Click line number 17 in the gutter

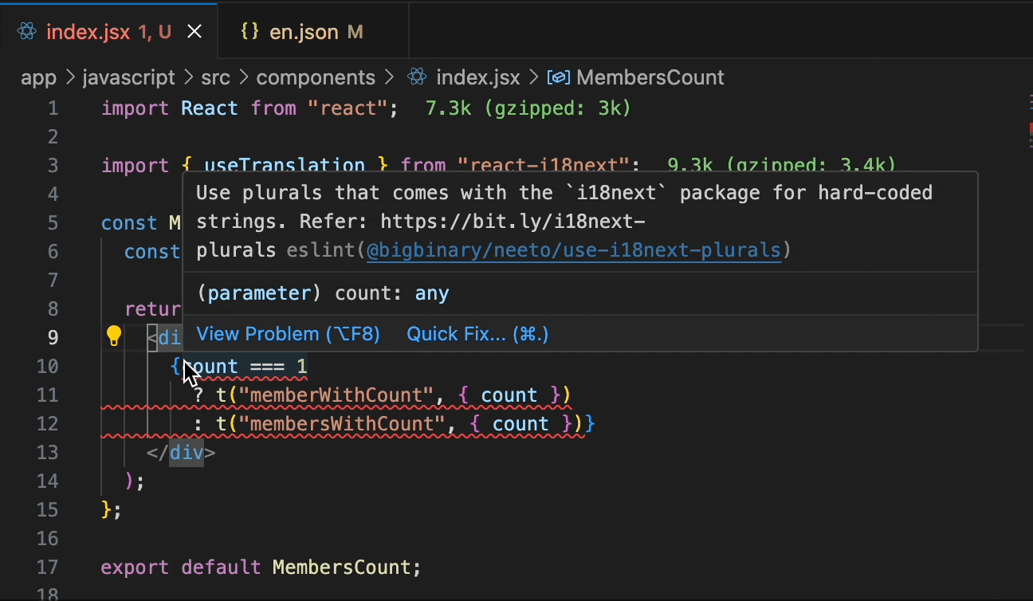[48, 568]
